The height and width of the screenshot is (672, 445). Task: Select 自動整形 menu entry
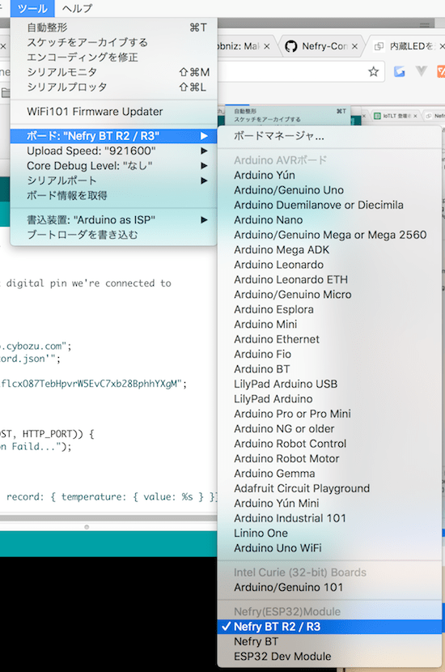[x=113, y=28]
